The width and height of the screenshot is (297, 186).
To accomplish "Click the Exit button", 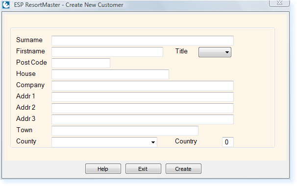I will pos(143,168).
